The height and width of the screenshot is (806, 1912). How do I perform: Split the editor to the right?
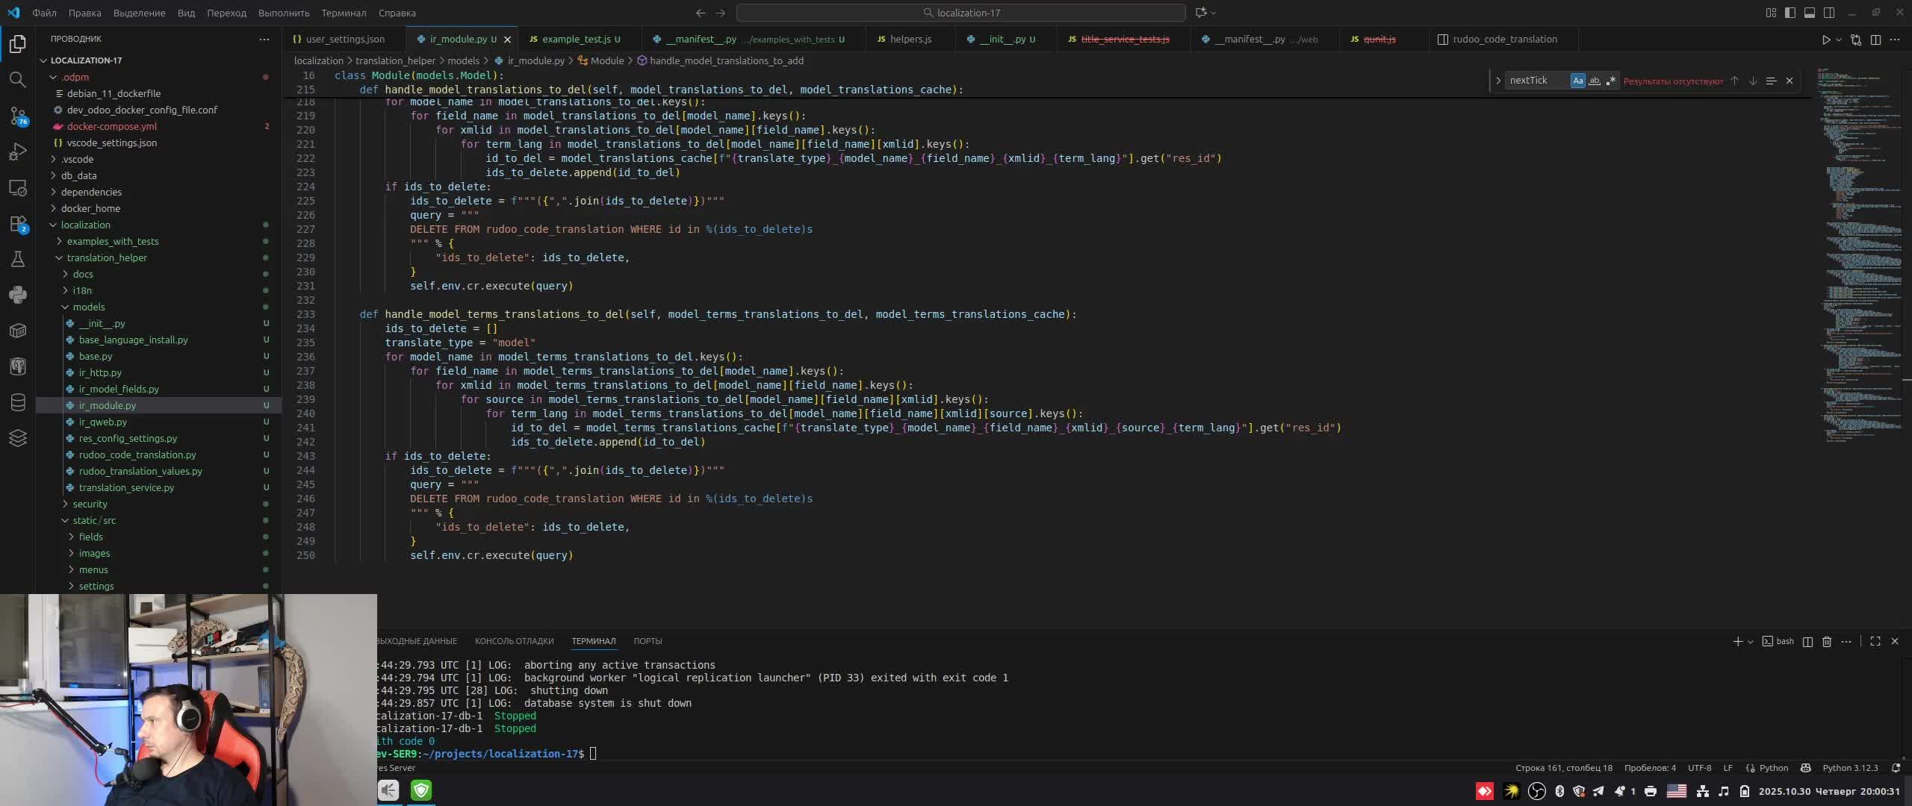[1875, 40]
